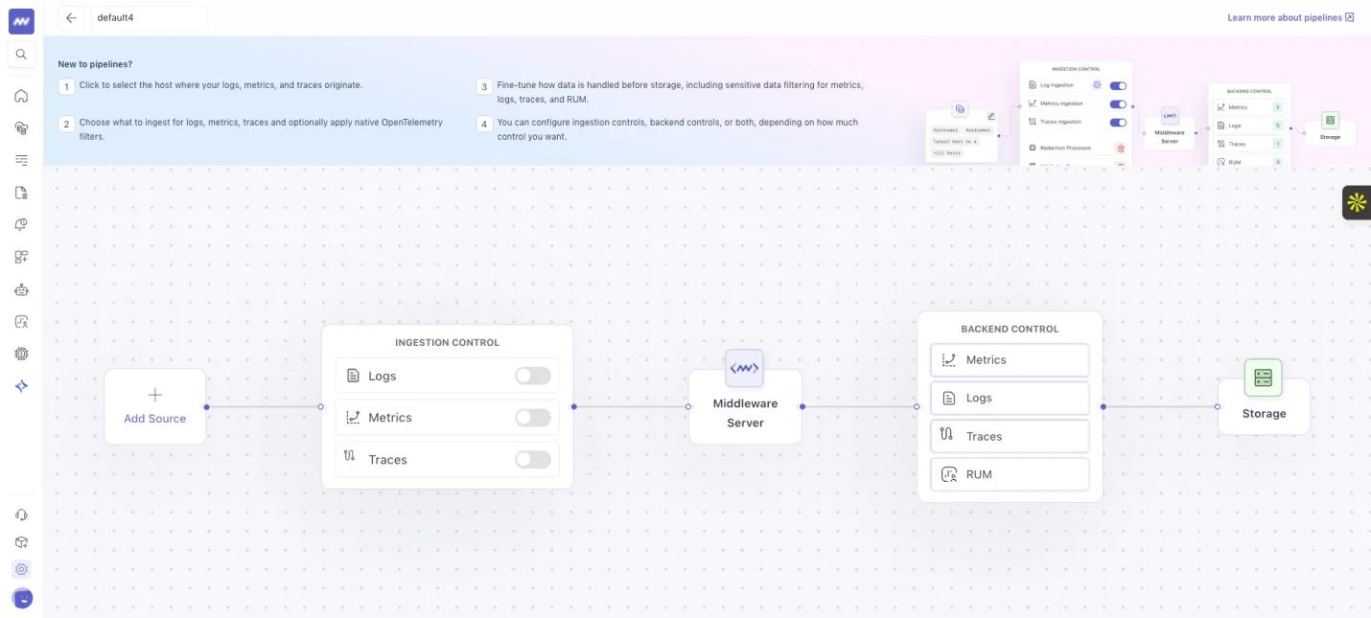The image size is (1371, 618).
Task: Click the Logs document icon in Ingestion Control
Action: click(x=353, y=376)
